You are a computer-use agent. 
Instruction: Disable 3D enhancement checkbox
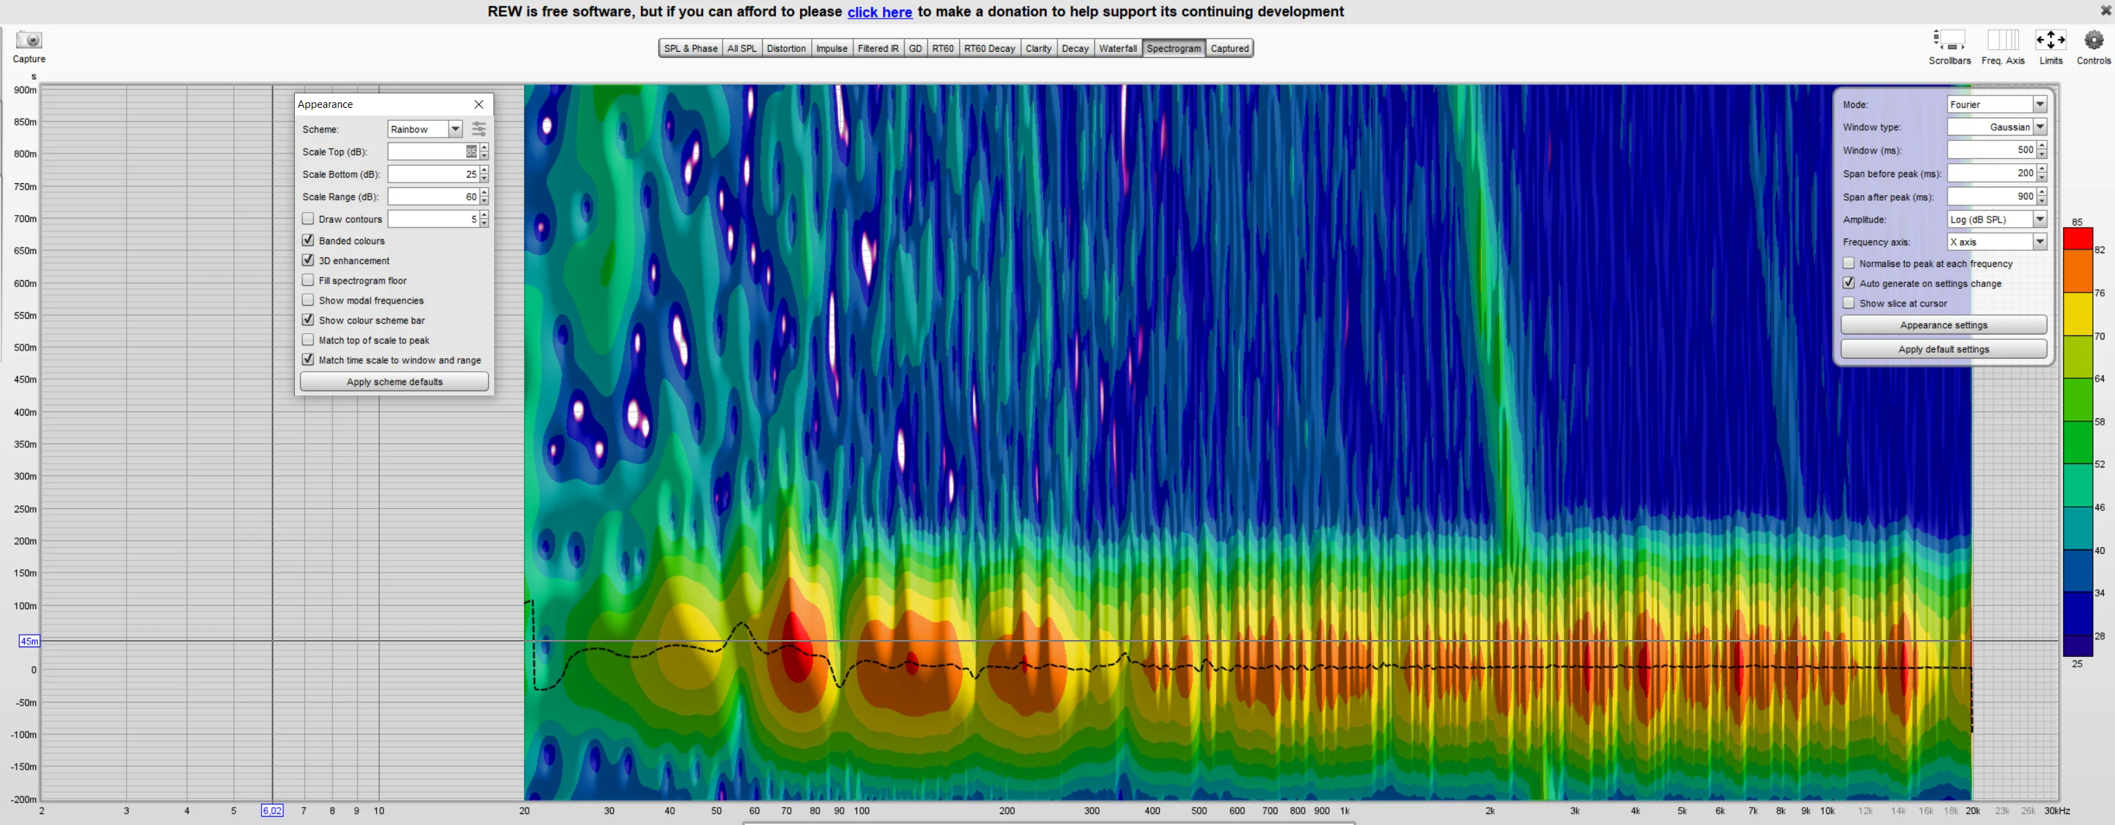[308, 260]
